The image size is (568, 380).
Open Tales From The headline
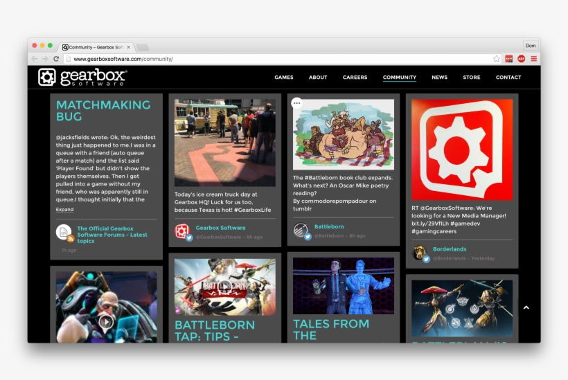pyautogui.click(x=331, y=329)
